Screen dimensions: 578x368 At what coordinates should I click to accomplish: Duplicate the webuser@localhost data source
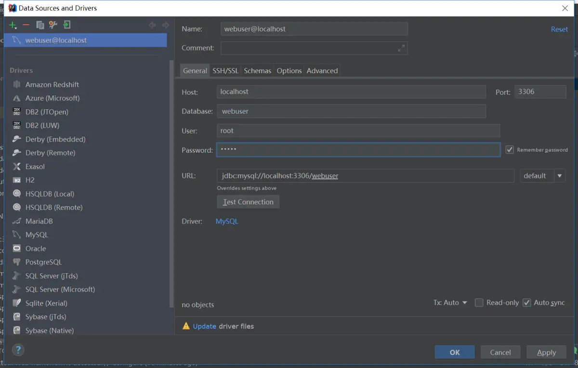click(x=39, y=25)
